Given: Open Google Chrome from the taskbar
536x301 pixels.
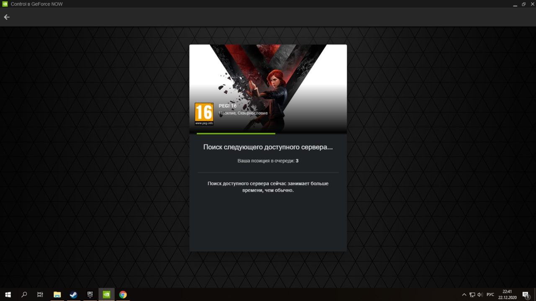Looking at the screenshot, I should coord(123,294).
